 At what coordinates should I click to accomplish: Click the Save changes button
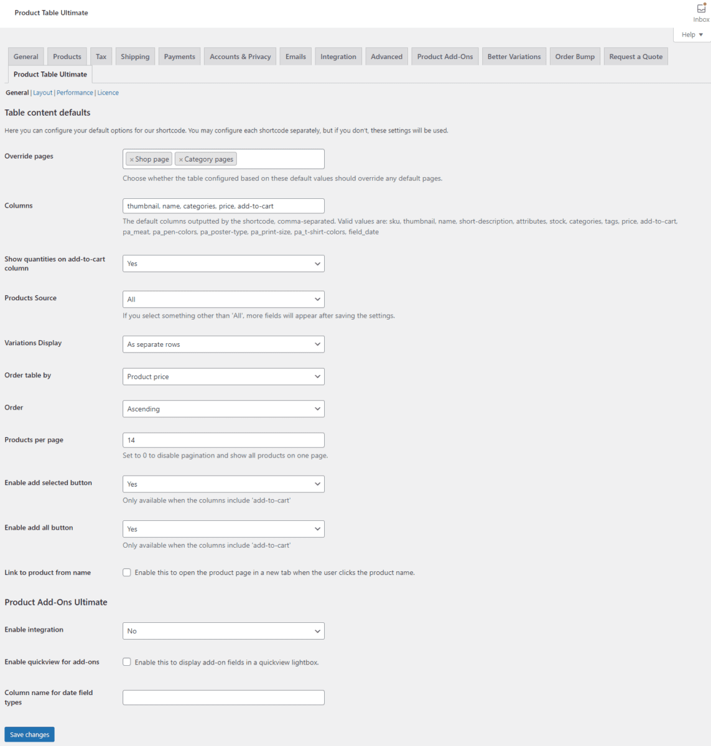pyautogui.click(x=30, y=734)
